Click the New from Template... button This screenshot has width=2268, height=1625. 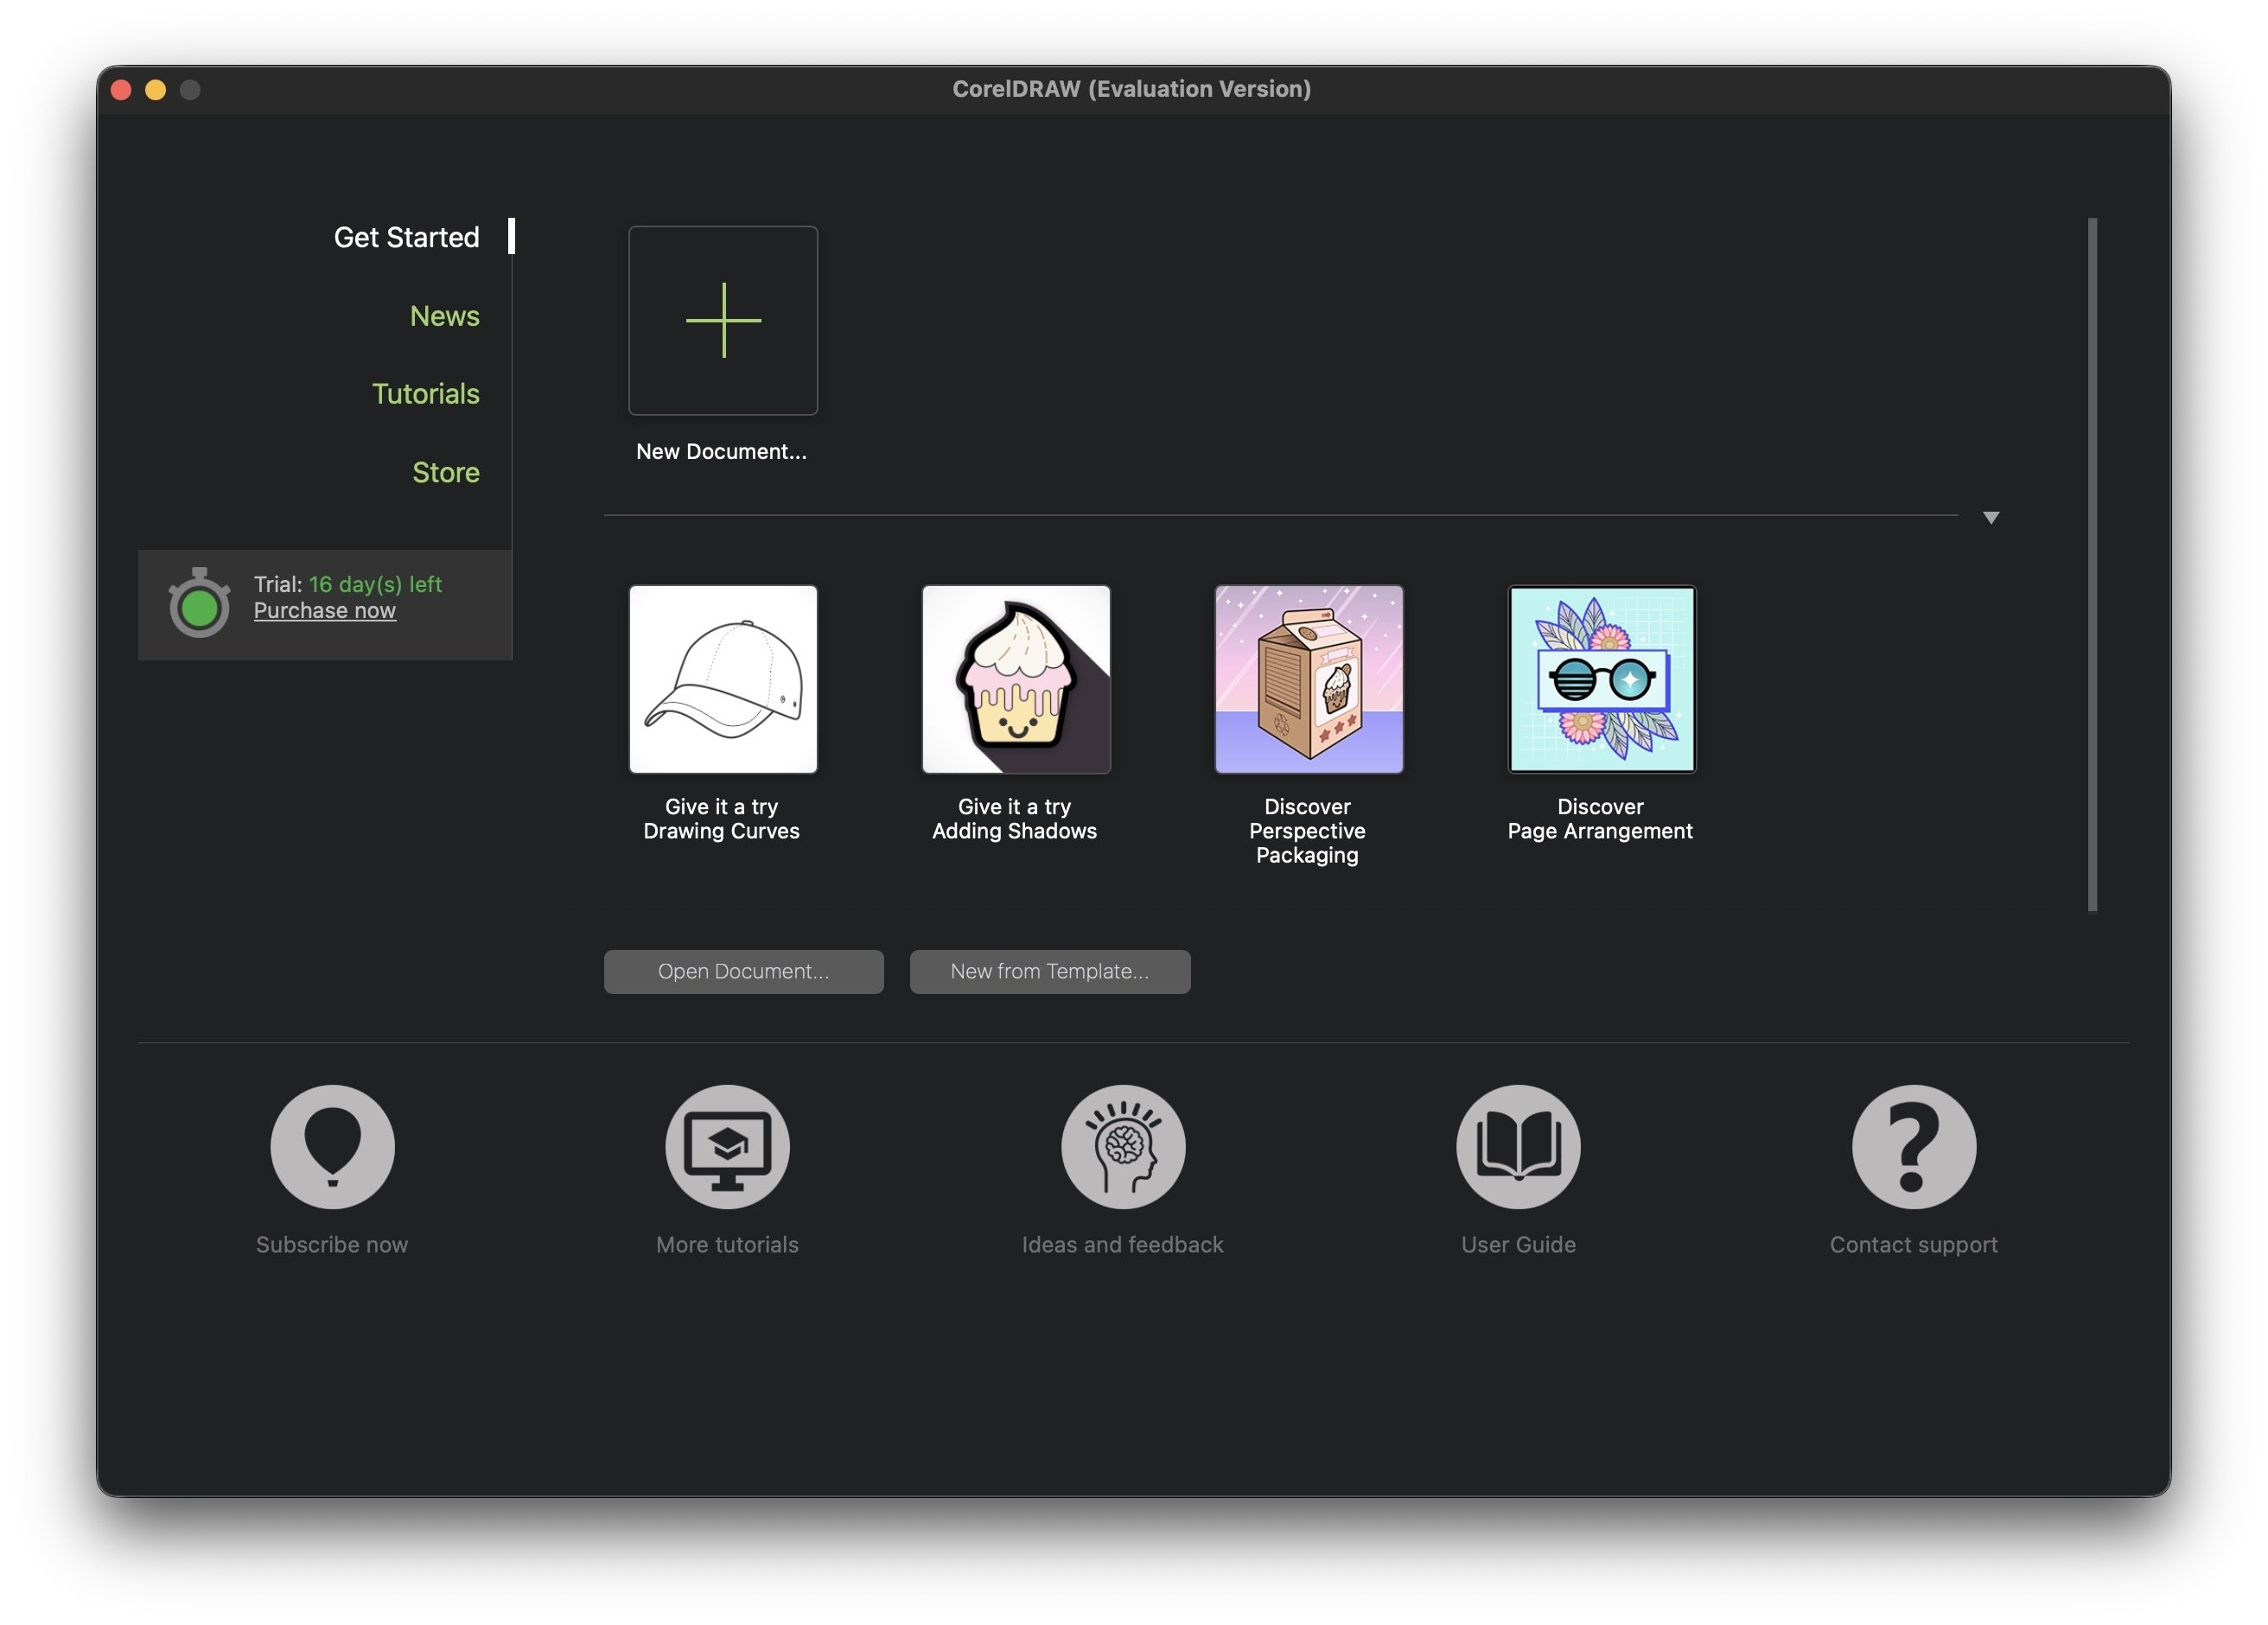[x=1049, y=971]
